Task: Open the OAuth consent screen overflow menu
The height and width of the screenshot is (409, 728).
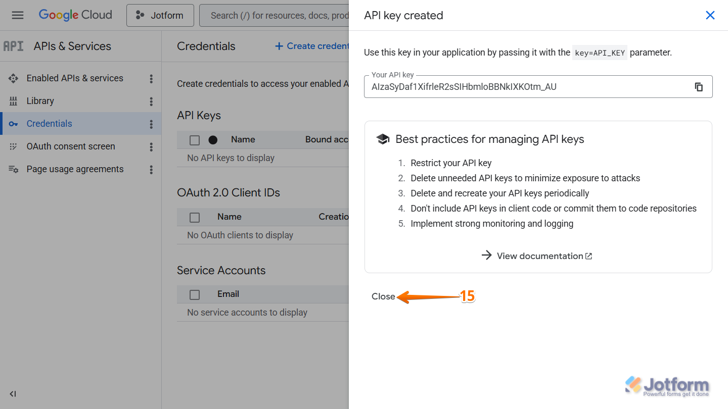Action: click(151, 146)
